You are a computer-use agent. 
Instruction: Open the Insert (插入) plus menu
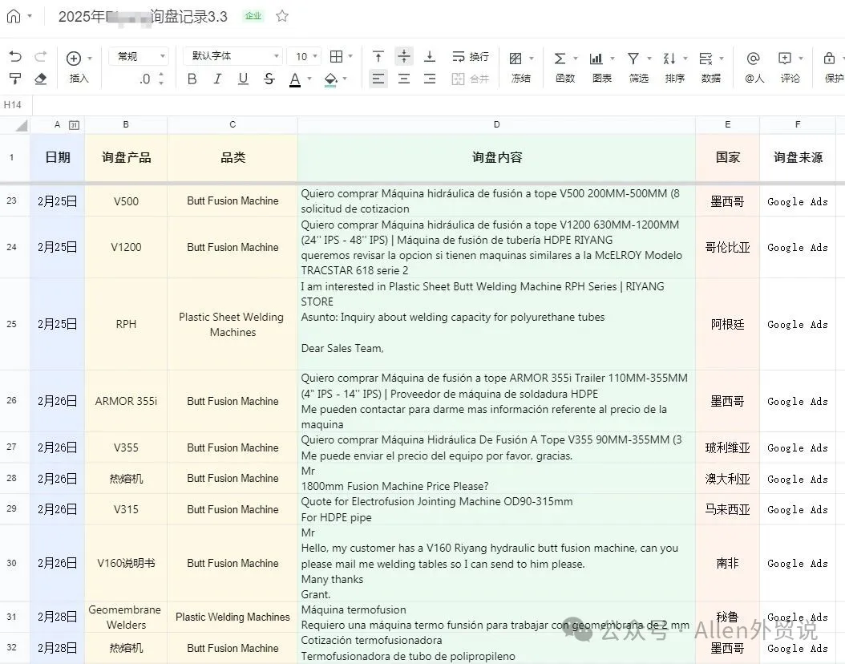click(x=74, y=58)
